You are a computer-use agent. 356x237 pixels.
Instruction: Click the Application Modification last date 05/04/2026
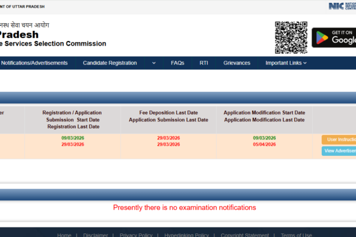click(x=264, y=144)
